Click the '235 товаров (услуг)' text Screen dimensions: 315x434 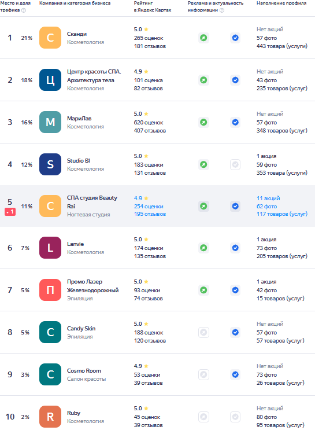(x=282, y=89)
